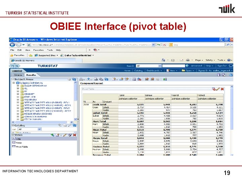Click the Subject Areas vertical scroll down arrow

[x=76, y=119]
